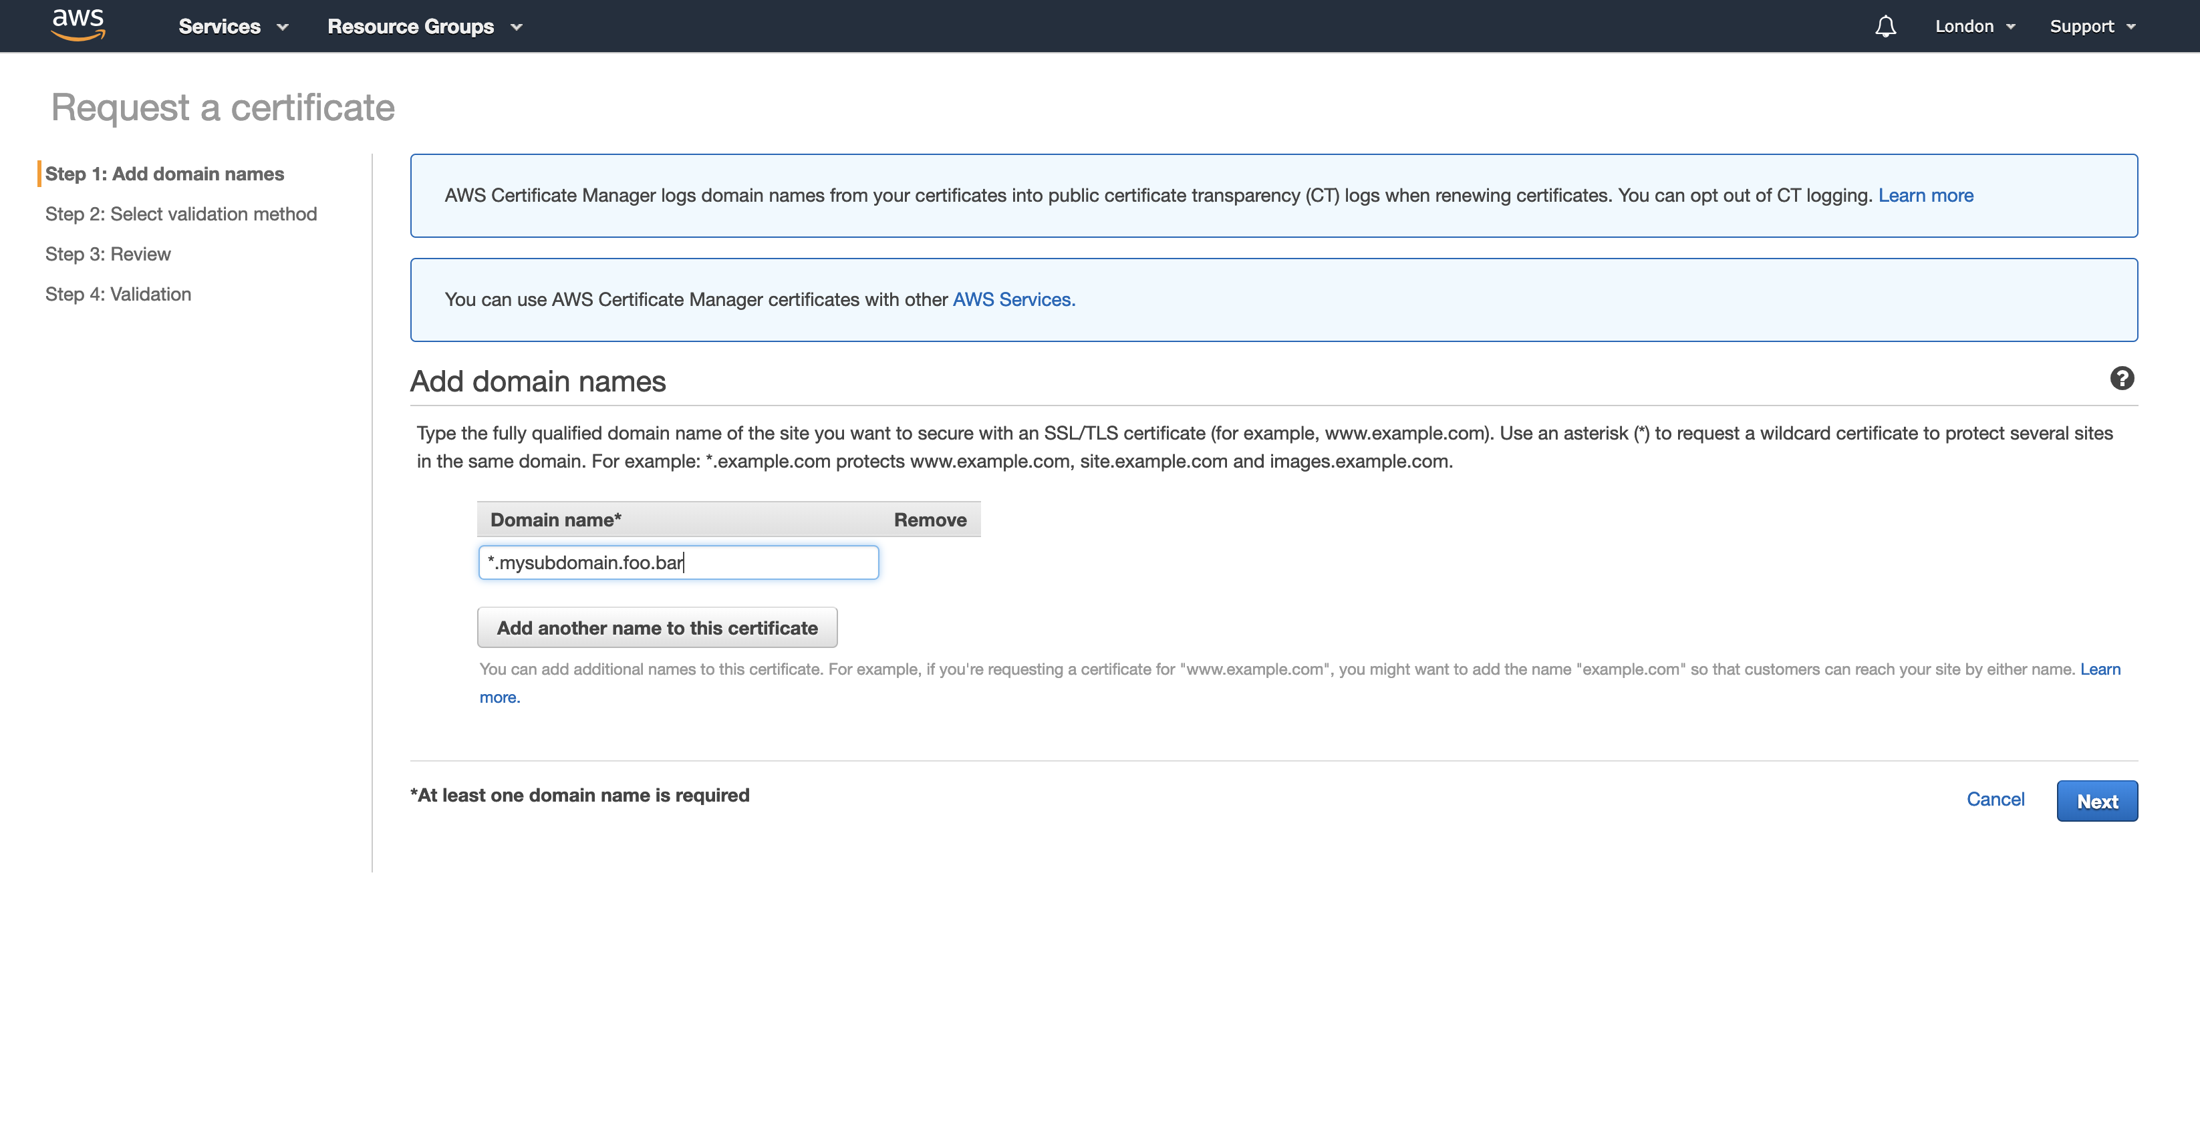Click the Domain name column header
Viewport: 2200px width, 1141px height.
click(555, 520)
